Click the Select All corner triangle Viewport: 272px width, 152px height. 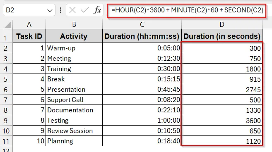coord(8,24)
